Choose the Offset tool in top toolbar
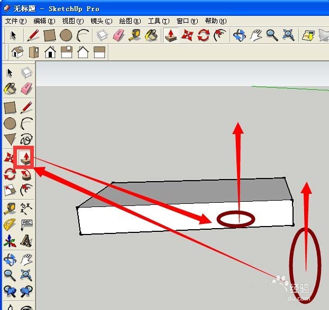This screenshot has width=329, height=310. click(x=220, y=35)
